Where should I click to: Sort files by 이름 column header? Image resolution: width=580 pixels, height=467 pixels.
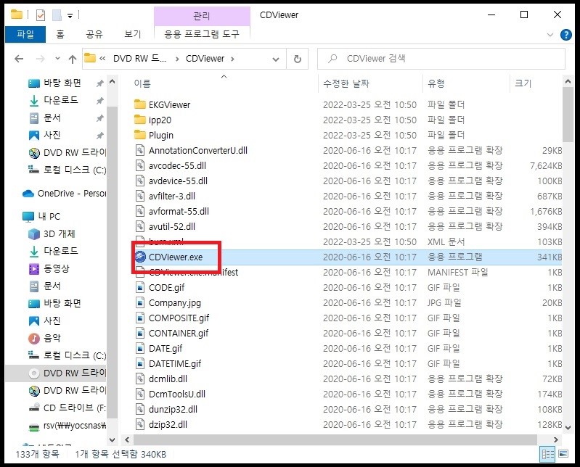[143, 83]
